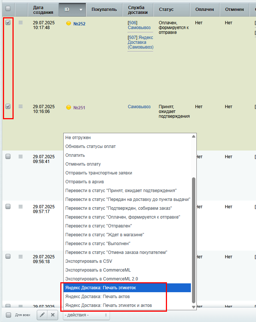Select 'Отправить в архив' action

127,182
